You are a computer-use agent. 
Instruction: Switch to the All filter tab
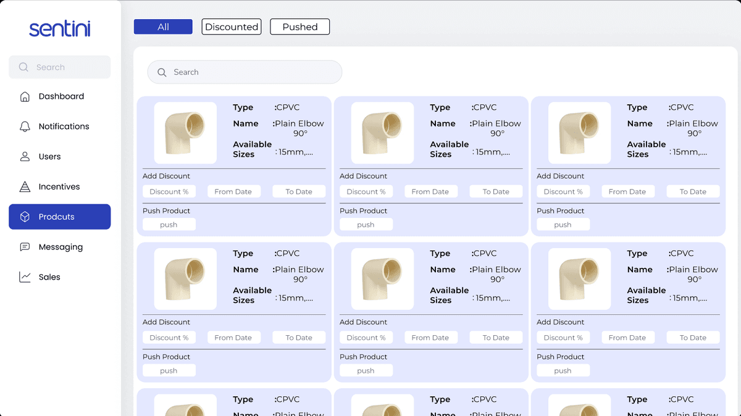click(x=163, y=27)
